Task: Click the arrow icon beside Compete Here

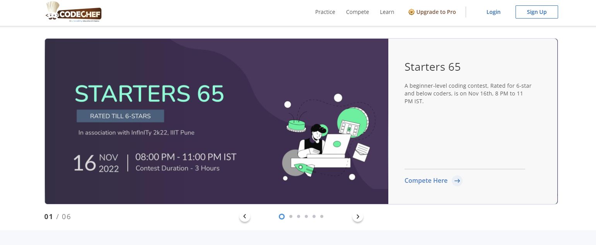Action: pos(457,181)
